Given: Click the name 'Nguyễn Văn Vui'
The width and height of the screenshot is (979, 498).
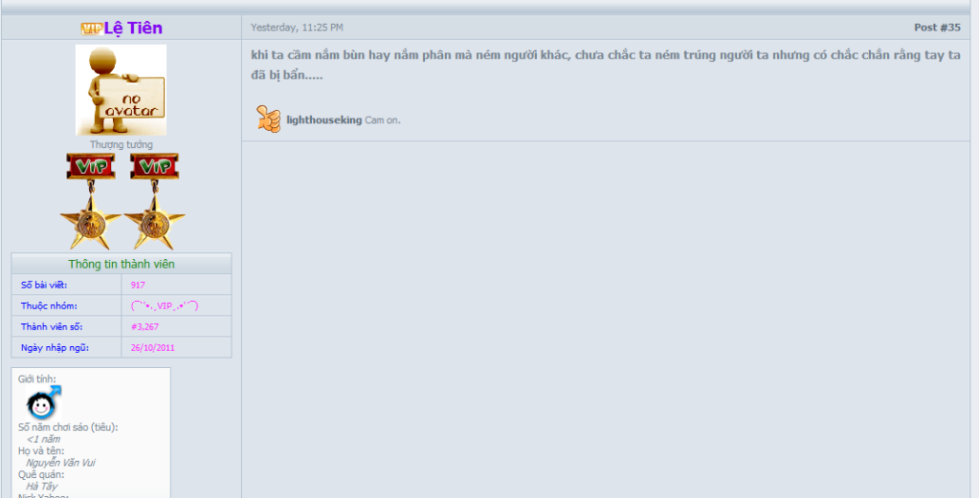Looking at the screenshot, I should pyautogui.click(x=60, y=463).
